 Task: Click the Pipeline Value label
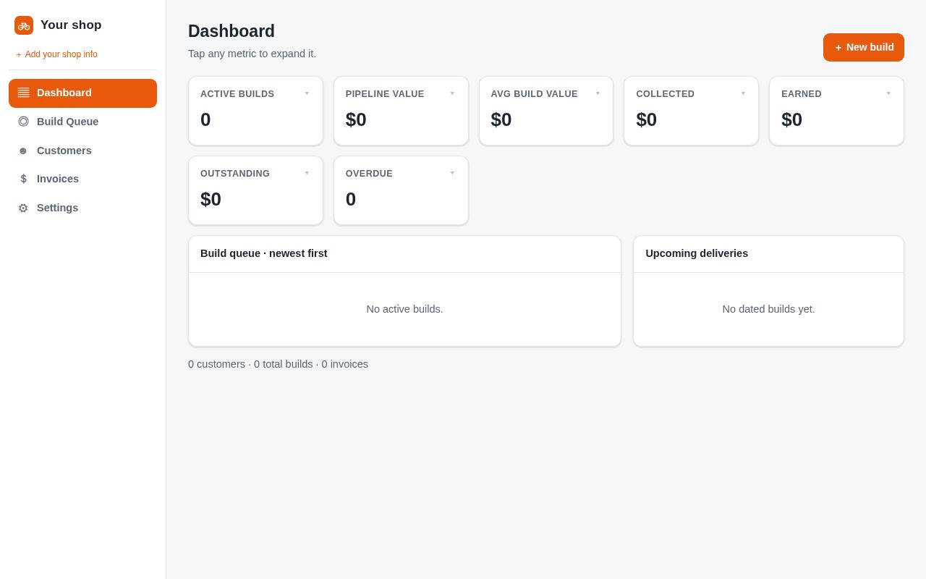385,94
